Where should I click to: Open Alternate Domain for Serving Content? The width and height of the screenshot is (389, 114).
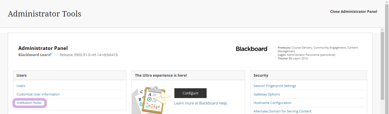282,111
